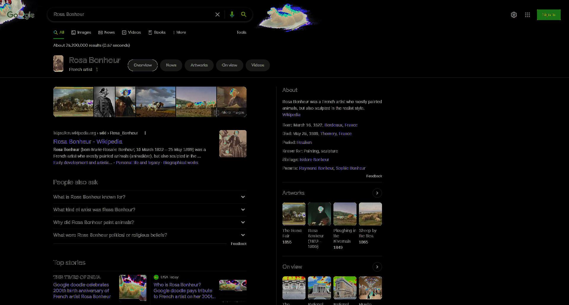Start voice search with microphone icon

pos(232,14)
